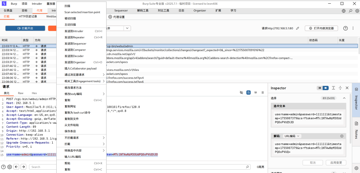This screenshot has height=173, width=360.
Task: Select 输入URL编码 menu entry
Action: point(82,157)
